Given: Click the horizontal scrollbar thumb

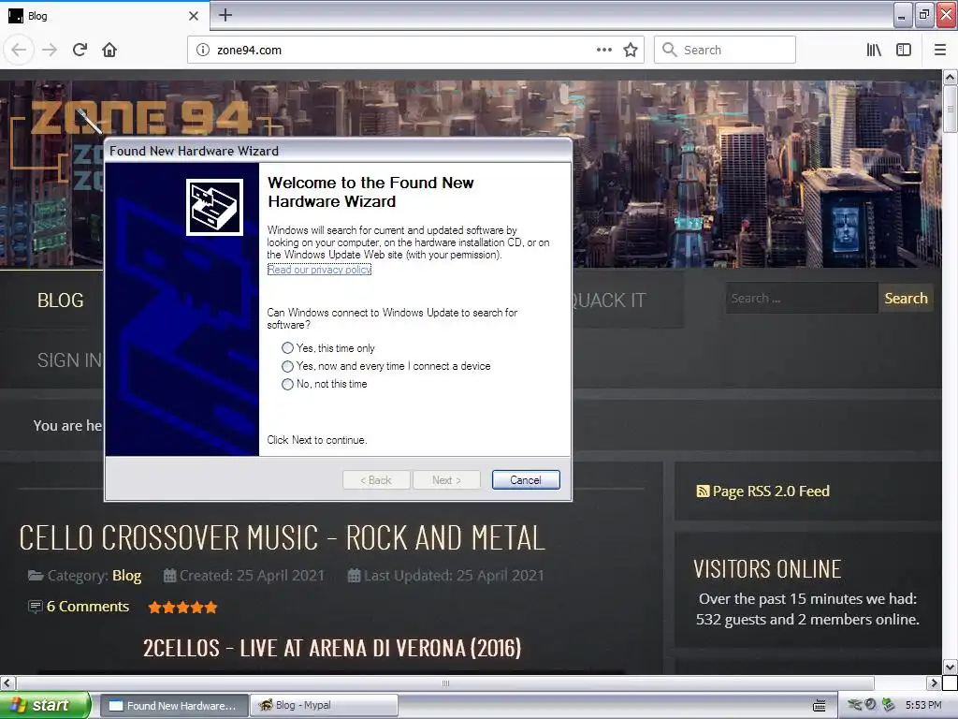Looking at the screenshot, I should 444,682.
